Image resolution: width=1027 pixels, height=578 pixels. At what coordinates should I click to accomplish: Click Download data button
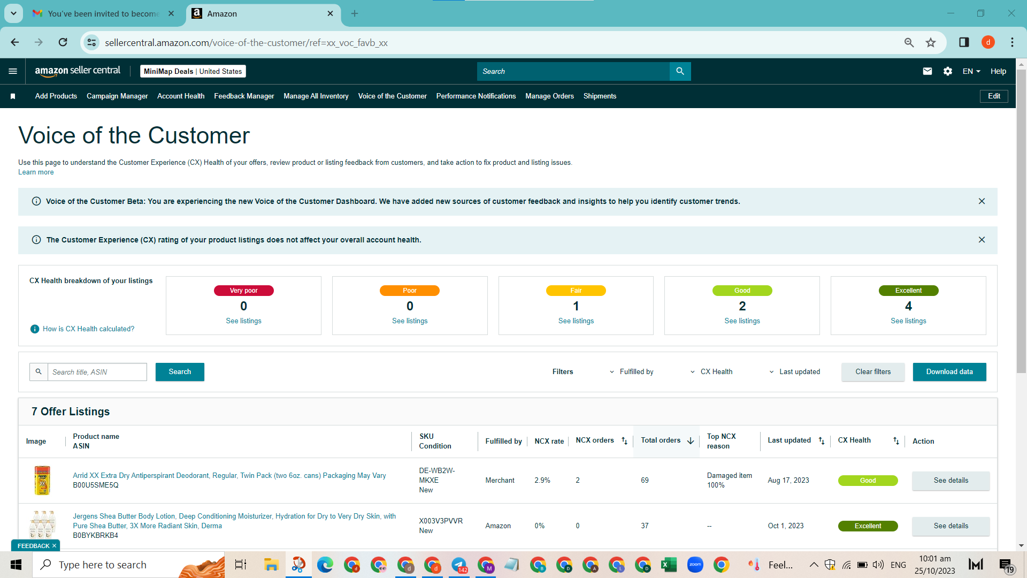point(949,372)
